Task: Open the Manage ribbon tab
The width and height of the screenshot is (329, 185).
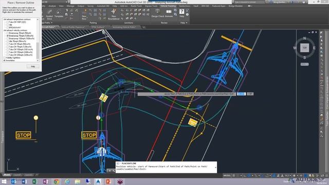Action: click(x=70, y=6)
